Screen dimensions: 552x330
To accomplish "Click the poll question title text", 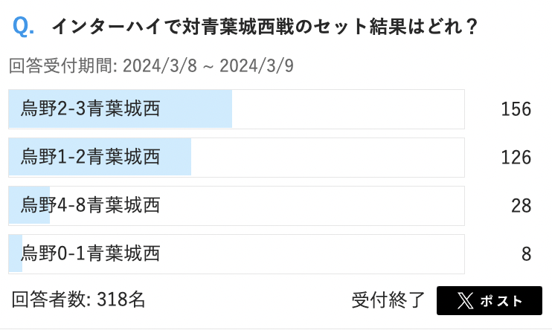I will pos(264,28).
